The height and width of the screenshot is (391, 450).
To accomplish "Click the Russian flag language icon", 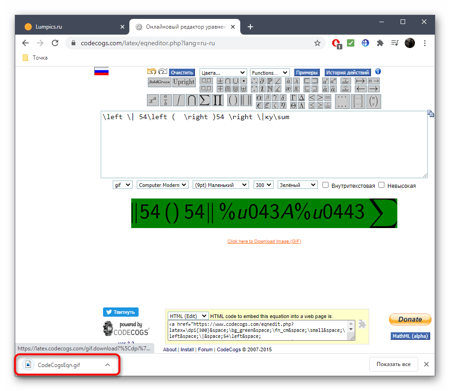I will (101, 71).
